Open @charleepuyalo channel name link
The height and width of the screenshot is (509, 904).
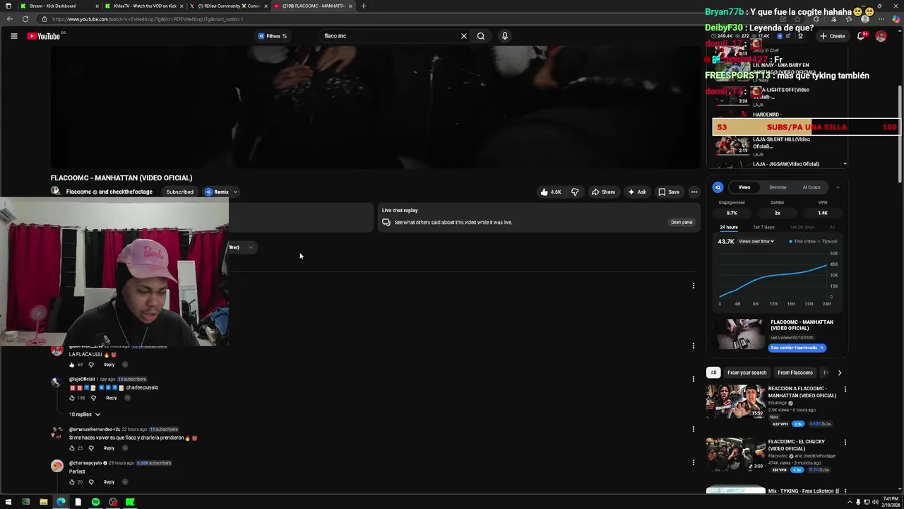pos(85,463)
